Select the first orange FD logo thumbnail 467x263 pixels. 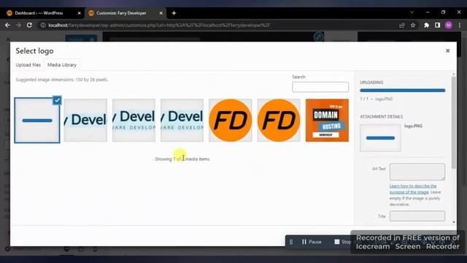[231, 120]
